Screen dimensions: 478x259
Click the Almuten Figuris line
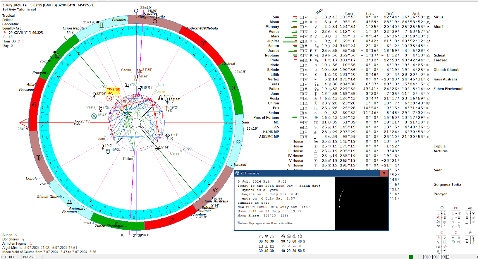click(17, 243)
